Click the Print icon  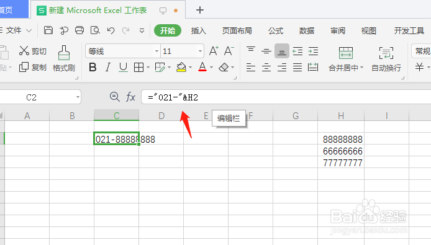coord(79,30)
